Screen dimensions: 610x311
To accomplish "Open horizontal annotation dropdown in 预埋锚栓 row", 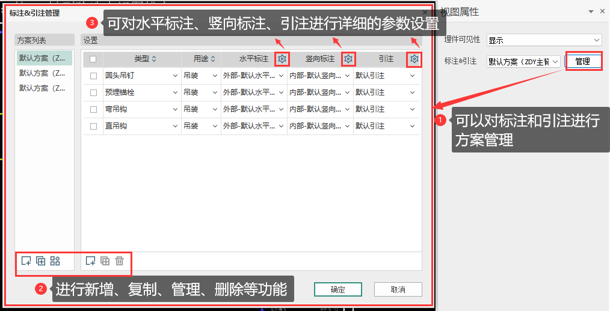I will pyautogui.click(x=282, y=93).
